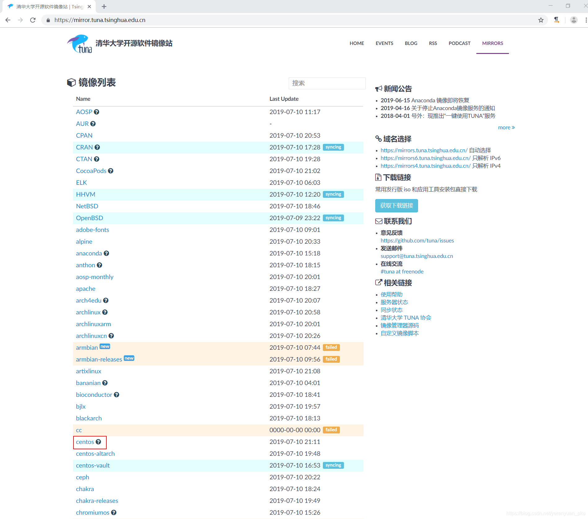Open the 镜像管理器源码 link

tap(399, 326)
